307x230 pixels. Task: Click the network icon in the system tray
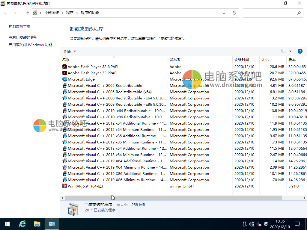251,224
